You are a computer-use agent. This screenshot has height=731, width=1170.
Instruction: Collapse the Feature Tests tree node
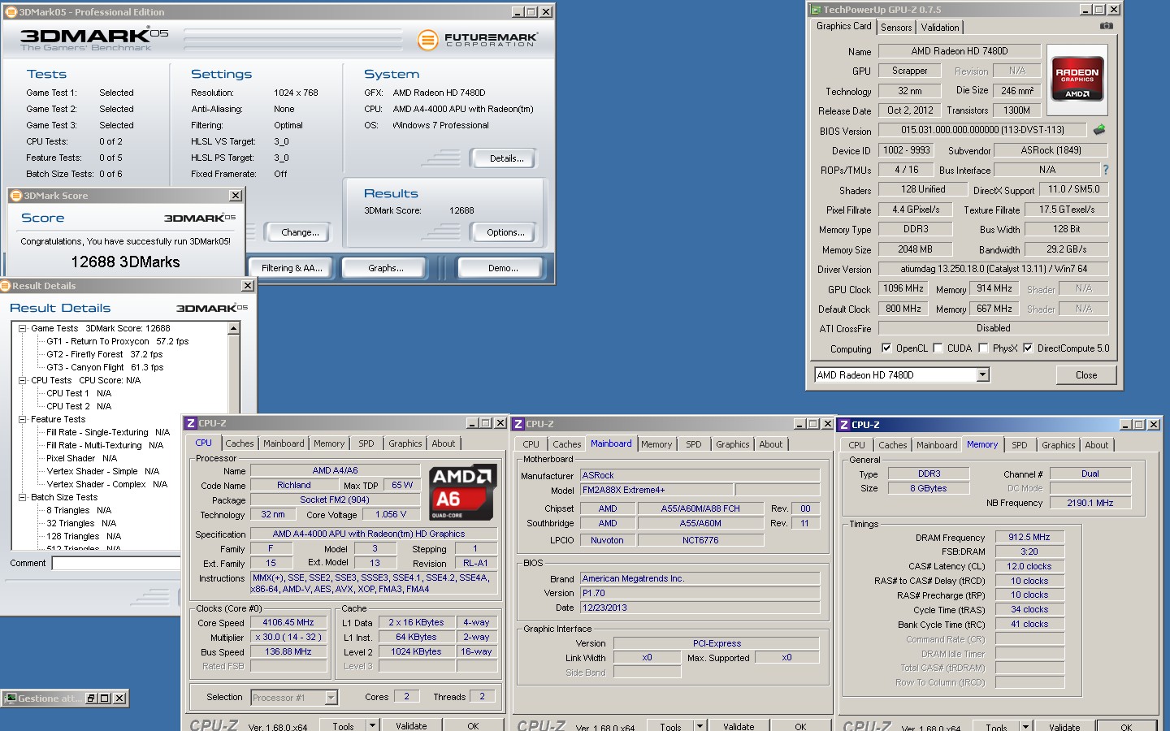coord(23,419)
